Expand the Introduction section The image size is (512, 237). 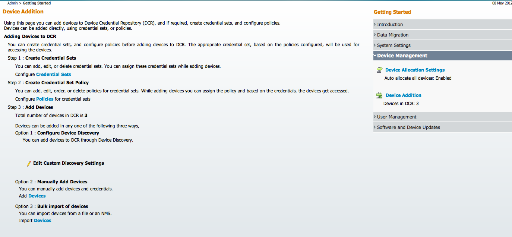tap(390, 25)
